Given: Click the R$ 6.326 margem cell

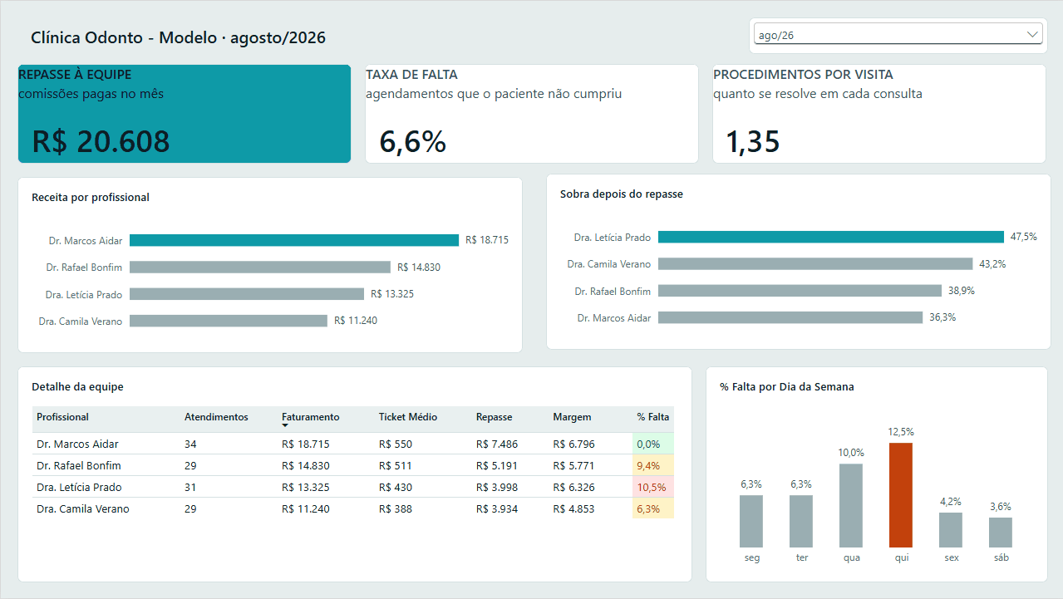Looking at the screenshot, I should coord(574,488).
